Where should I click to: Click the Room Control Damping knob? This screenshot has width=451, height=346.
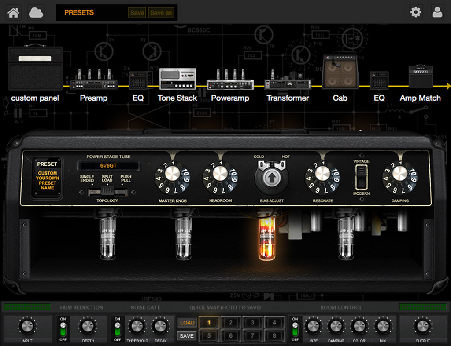(336, 326)
